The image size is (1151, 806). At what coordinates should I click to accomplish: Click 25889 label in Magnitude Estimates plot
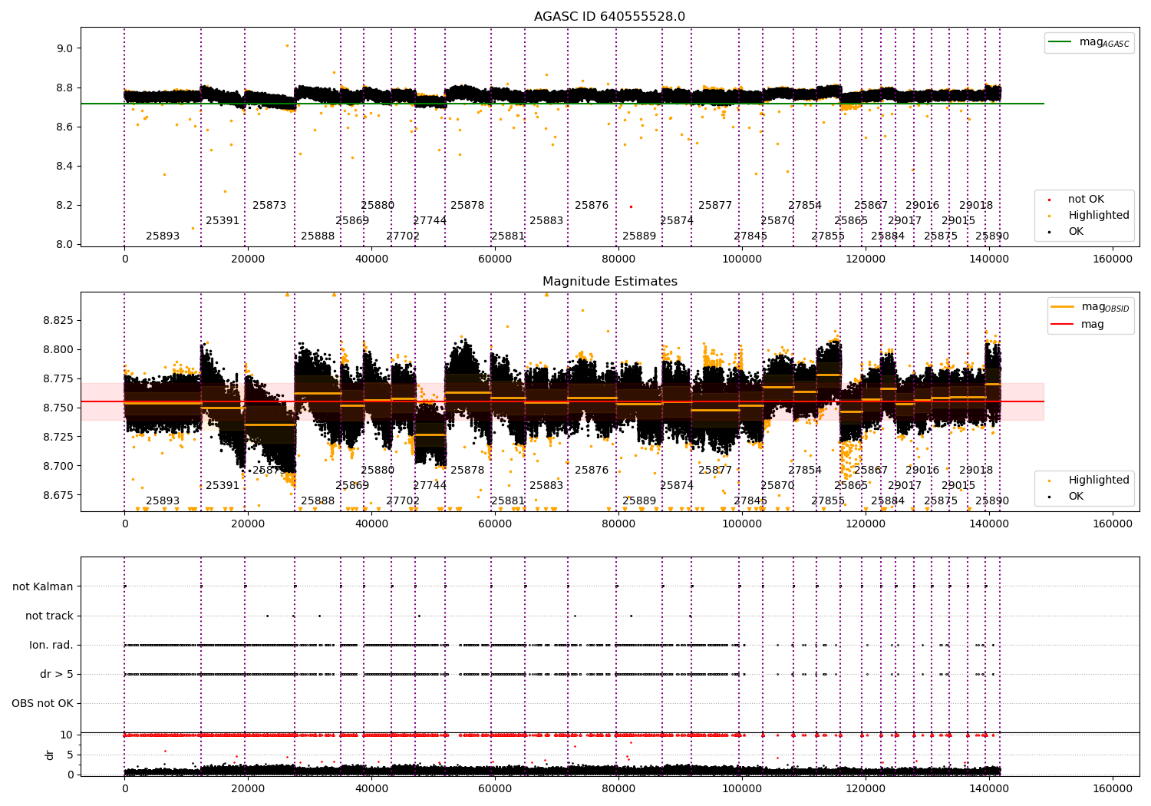click(639, 501)
